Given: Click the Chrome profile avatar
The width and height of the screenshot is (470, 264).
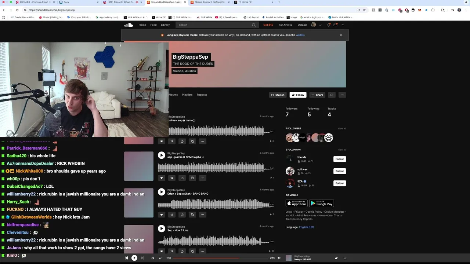Looking at the screenshot, I should (x=459, y=10).
